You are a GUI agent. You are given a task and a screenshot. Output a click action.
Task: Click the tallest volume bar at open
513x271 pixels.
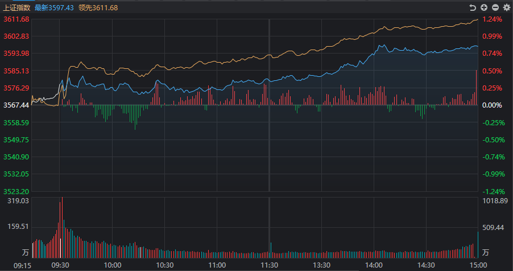point(62,227)
